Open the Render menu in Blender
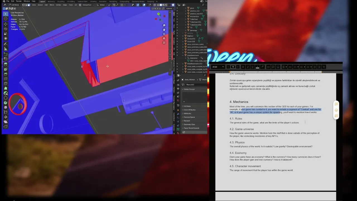Image resolution: width=357 pixels, height=201 pixels. click(x=19, y=1)
